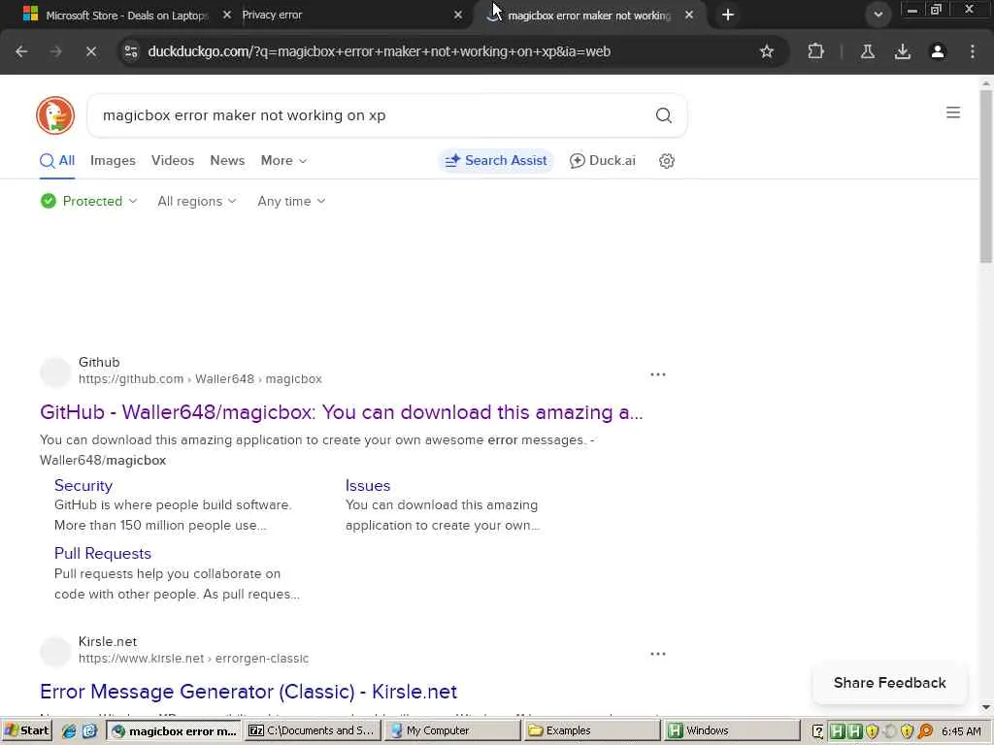Close Privacy error tab
Viewport: 994px width, 745px height.
coord(458,15)
